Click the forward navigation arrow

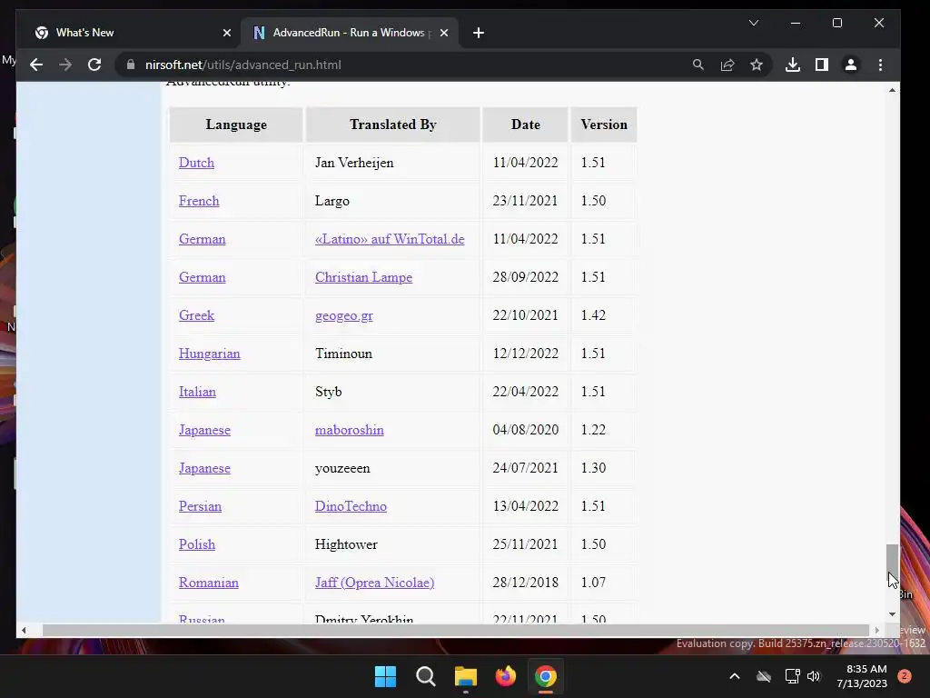coord(65,65)
